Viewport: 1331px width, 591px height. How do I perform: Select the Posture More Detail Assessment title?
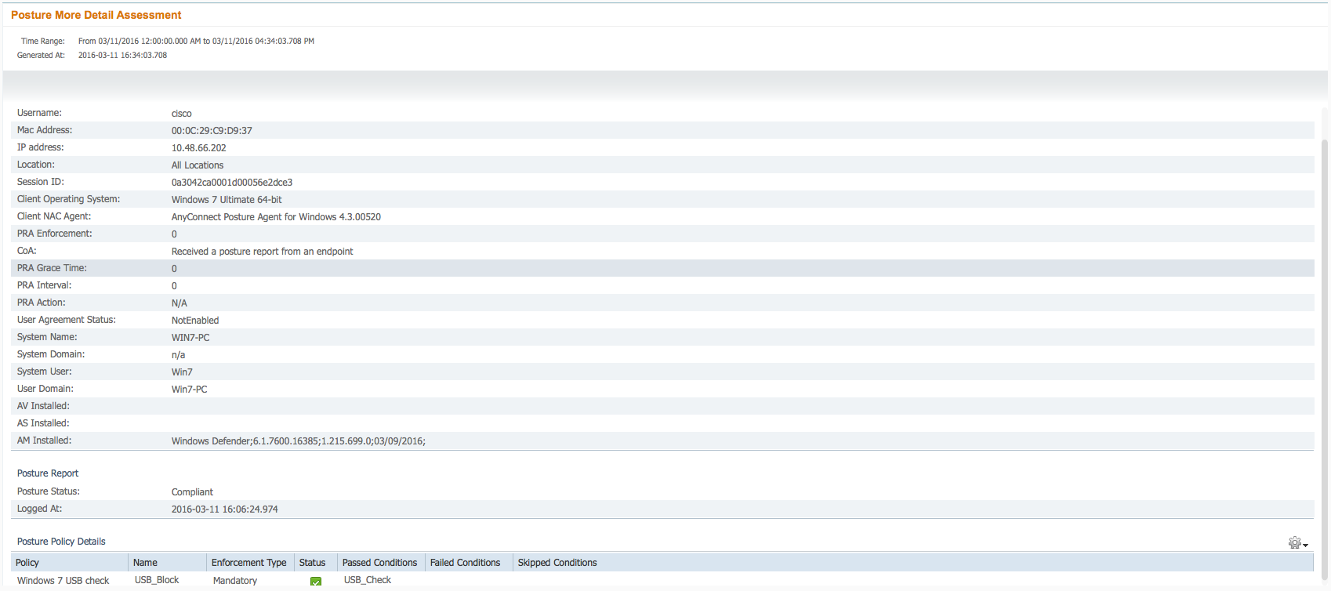click(x=96, y=15)
